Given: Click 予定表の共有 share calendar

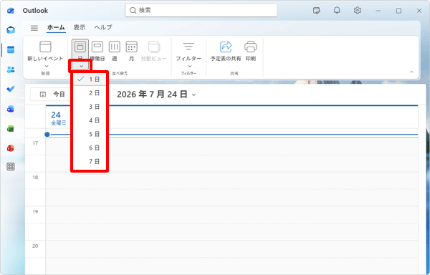Looking at the screenshot, I should click(x=226, y=51).
